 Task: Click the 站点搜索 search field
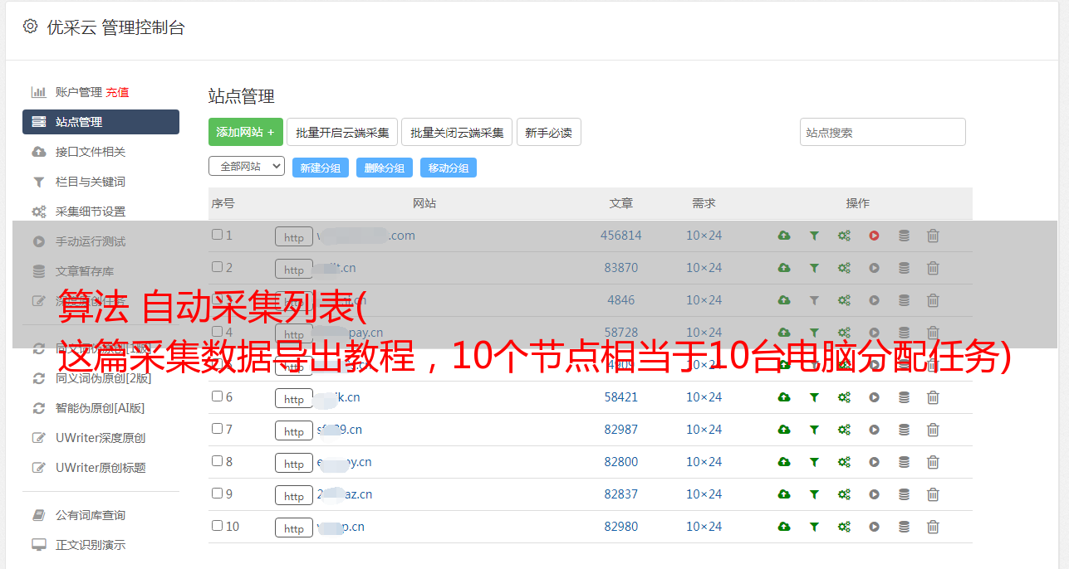pyautogui.click(x=882, y=132)
